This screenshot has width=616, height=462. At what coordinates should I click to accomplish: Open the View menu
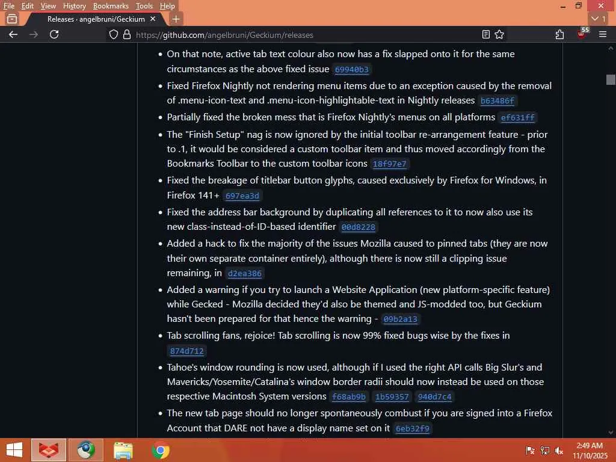coord(48,6)
